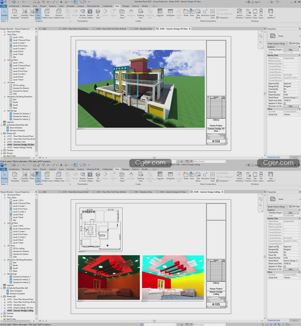This screenshot has height=326, width=301.
Task: Expand Families node in upper Project Browser
Action: 2,150
